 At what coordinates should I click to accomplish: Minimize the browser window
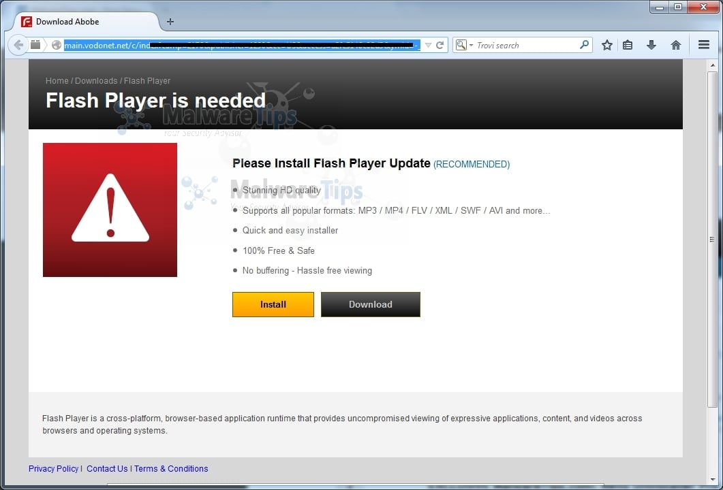pyautogui.click(x=660, y=6)
